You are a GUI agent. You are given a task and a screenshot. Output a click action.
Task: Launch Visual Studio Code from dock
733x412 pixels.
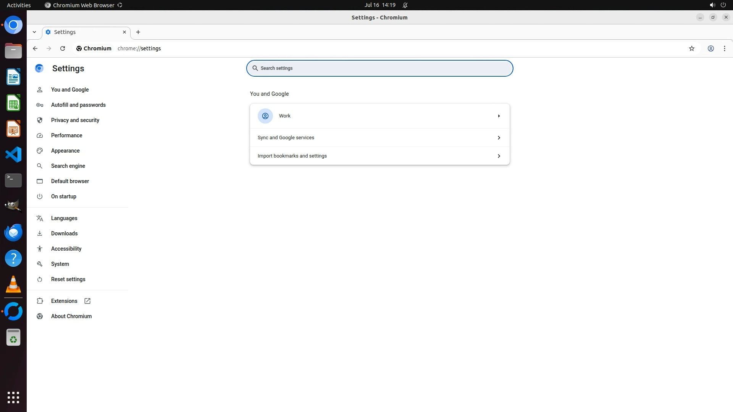(13, 154)
